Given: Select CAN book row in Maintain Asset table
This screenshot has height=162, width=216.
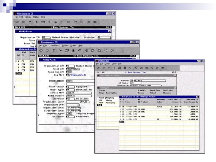Looking at the screenshot, I should pos(26,64).
